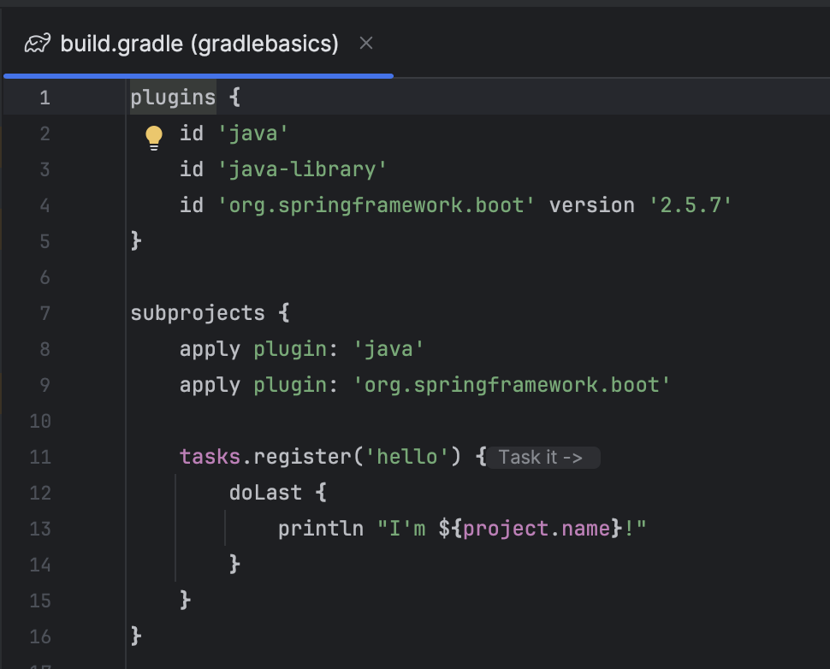Screen dimensions: 830x669
Task: Click 'id' on line 3
Action: [x=191, y=169]
